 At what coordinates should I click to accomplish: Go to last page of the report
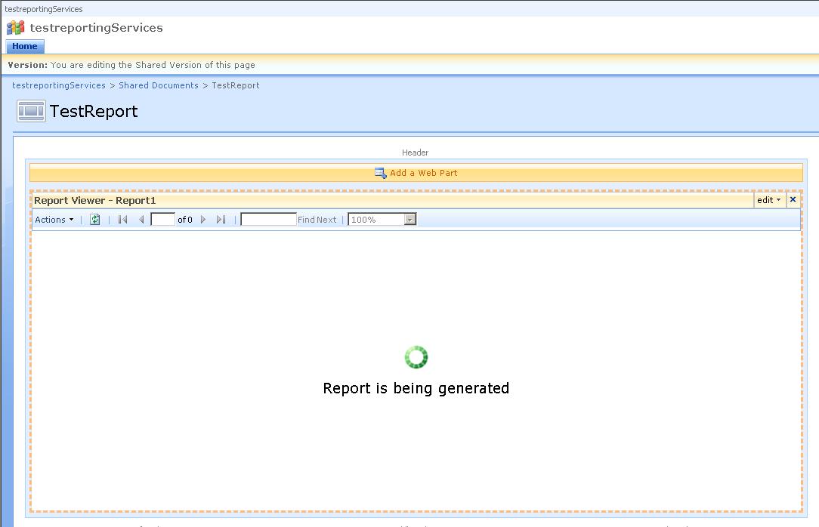coord(221,220)
